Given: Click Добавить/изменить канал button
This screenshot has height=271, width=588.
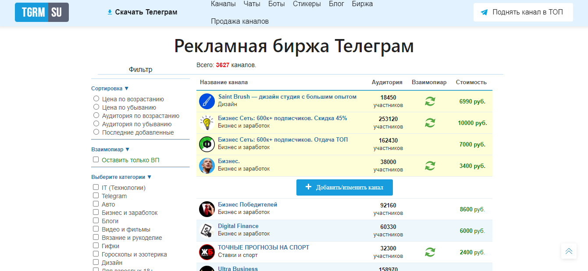Looking at the screenshot, I should click(345, 187).
